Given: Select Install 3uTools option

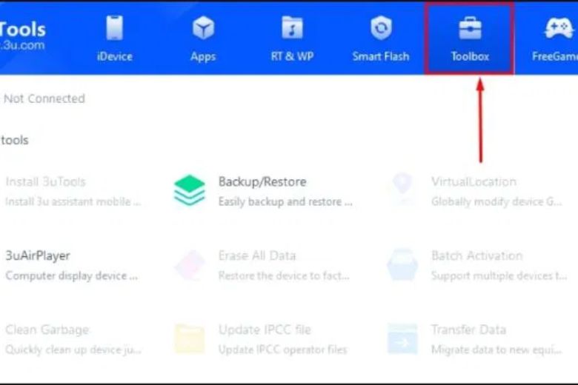Looking at the screenshot, I should pos(45,181).
